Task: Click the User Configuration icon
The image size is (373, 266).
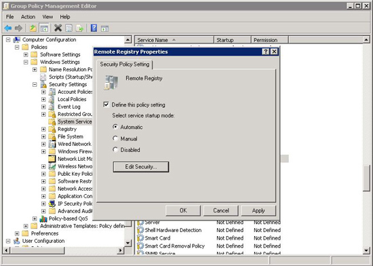Action: tap(17, 241)
